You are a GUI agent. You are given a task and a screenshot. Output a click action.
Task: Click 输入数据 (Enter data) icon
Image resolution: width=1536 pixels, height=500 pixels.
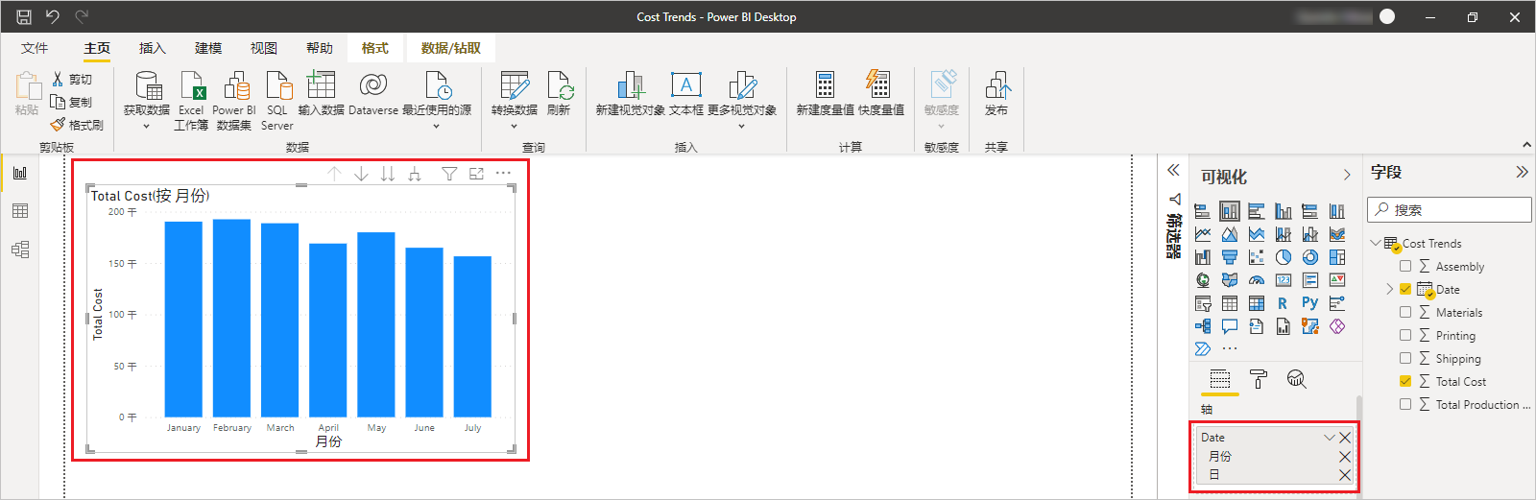(x=321, y=85)
